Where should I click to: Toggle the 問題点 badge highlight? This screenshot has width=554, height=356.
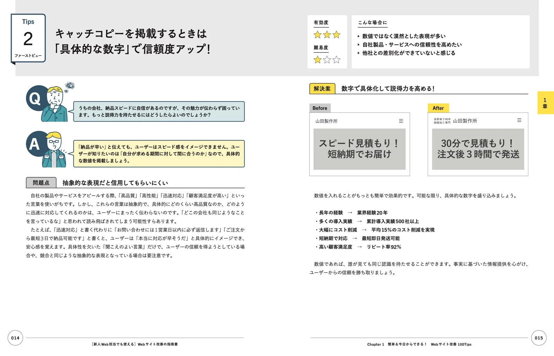[x=41, y=182]
